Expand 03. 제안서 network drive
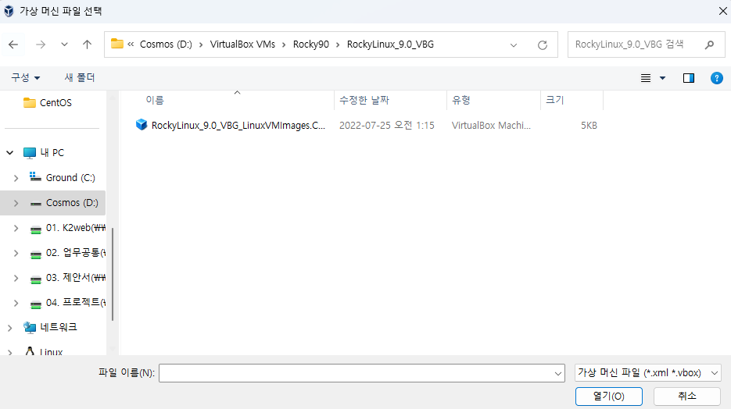 click(x=16, y=278)
